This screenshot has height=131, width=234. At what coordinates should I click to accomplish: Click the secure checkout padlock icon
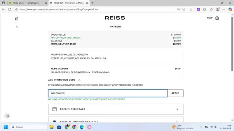17,19
